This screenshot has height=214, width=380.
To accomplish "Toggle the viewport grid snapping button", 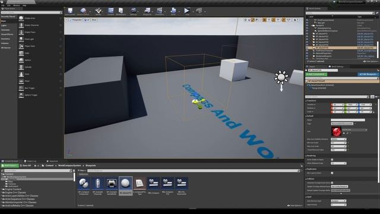I will click(x=264, y=20).
